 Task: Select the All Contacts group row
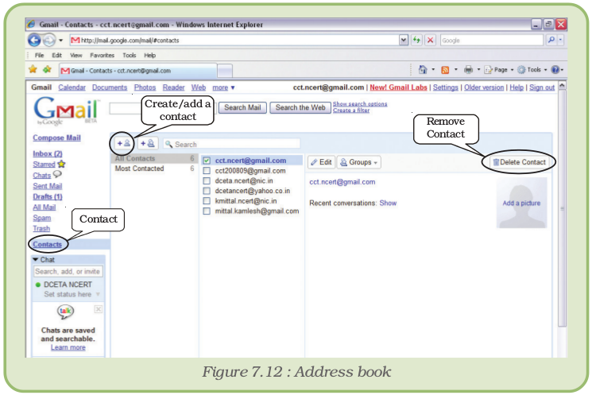click(x=154, y=158)
